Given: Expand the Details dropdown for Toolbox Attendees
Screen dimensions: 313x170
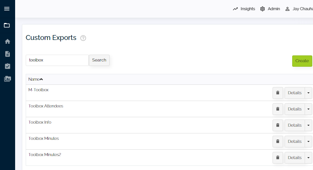Looking at the screenshot, I should point(308,109).
